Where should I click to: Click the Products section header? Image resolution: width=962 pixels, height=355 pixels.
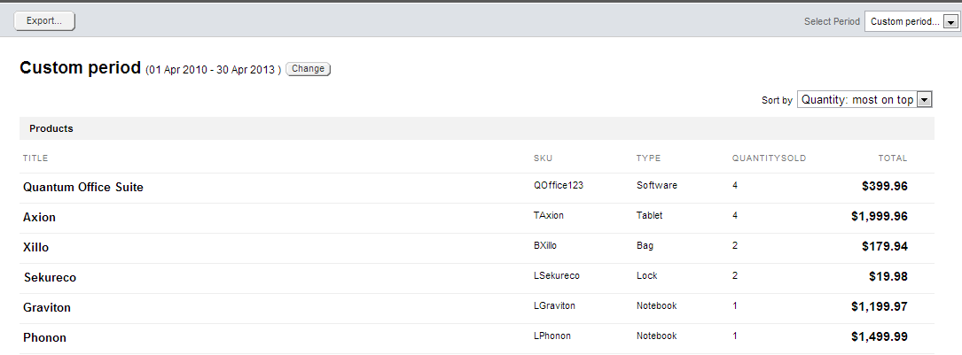point(51,128)
